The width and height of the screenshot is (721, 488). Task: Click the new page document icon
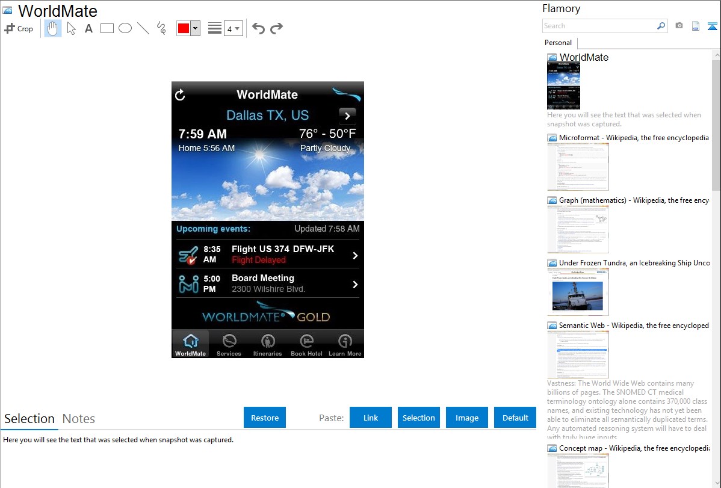pyautogui.click(x=696, y=26)
